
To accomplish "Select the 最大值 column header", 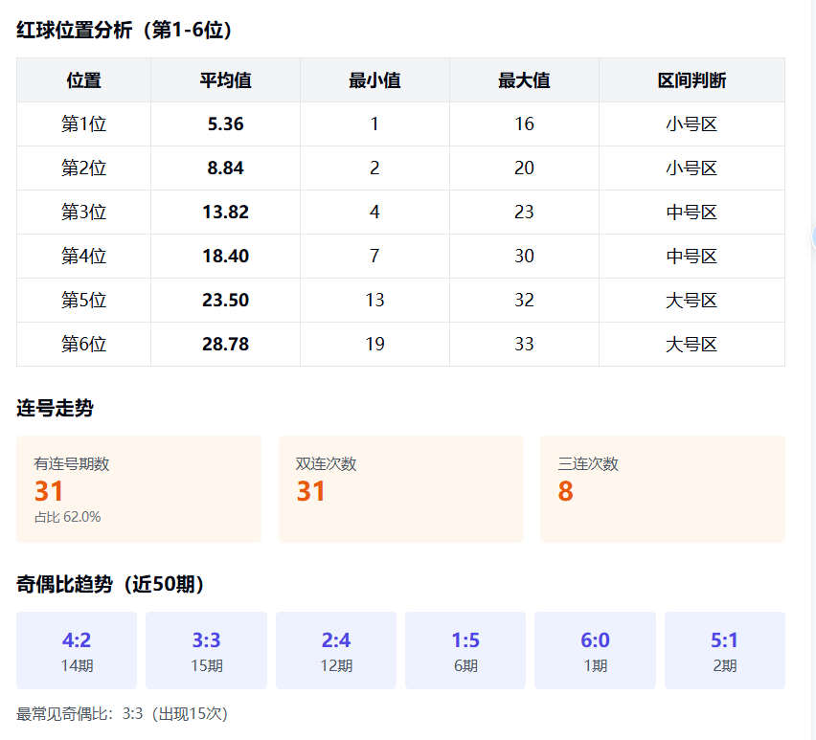I will click(x=524, y=80).
